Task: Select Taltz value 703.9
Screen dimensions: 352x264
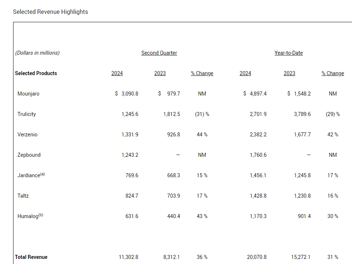Action: point(174,196)
